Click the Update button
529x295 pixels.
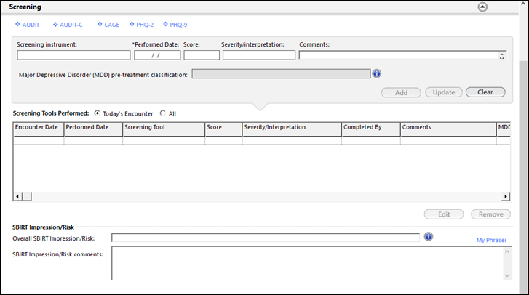pos(444,92)
